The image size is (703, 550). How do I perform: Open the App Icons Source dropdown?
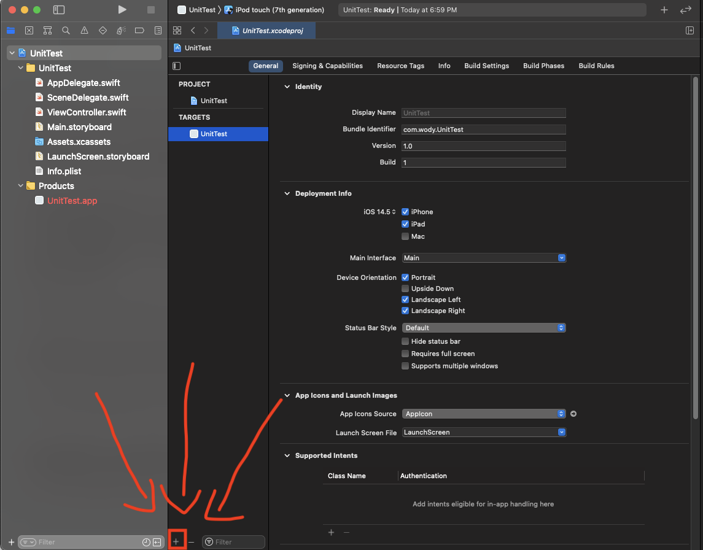(x=484, y=414)
